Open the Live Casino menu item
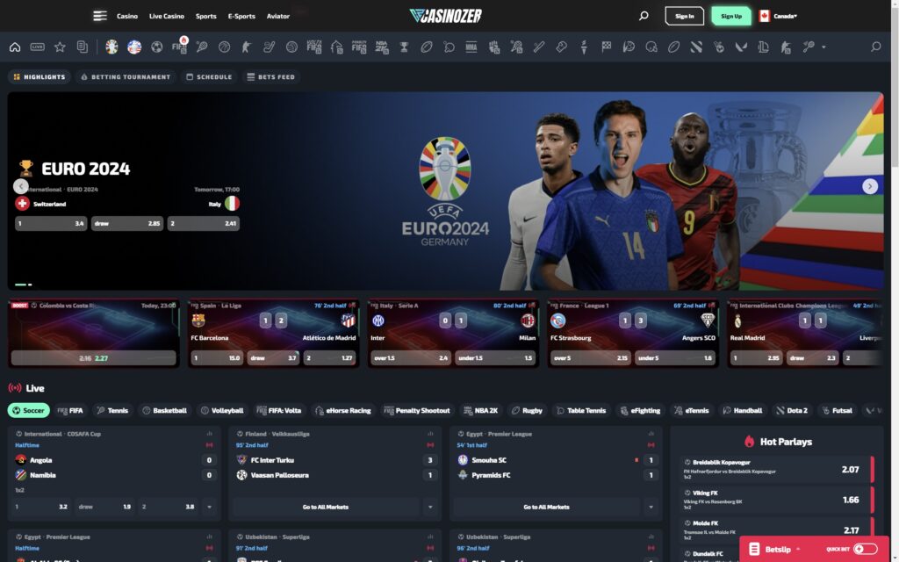Screen dimensions: 899x562 (x=167, y=16)
